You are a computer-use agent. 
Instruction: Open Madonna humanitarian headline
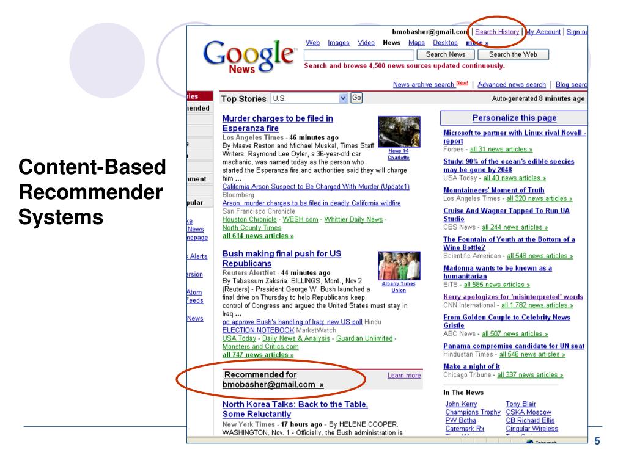tap(498, 272)
